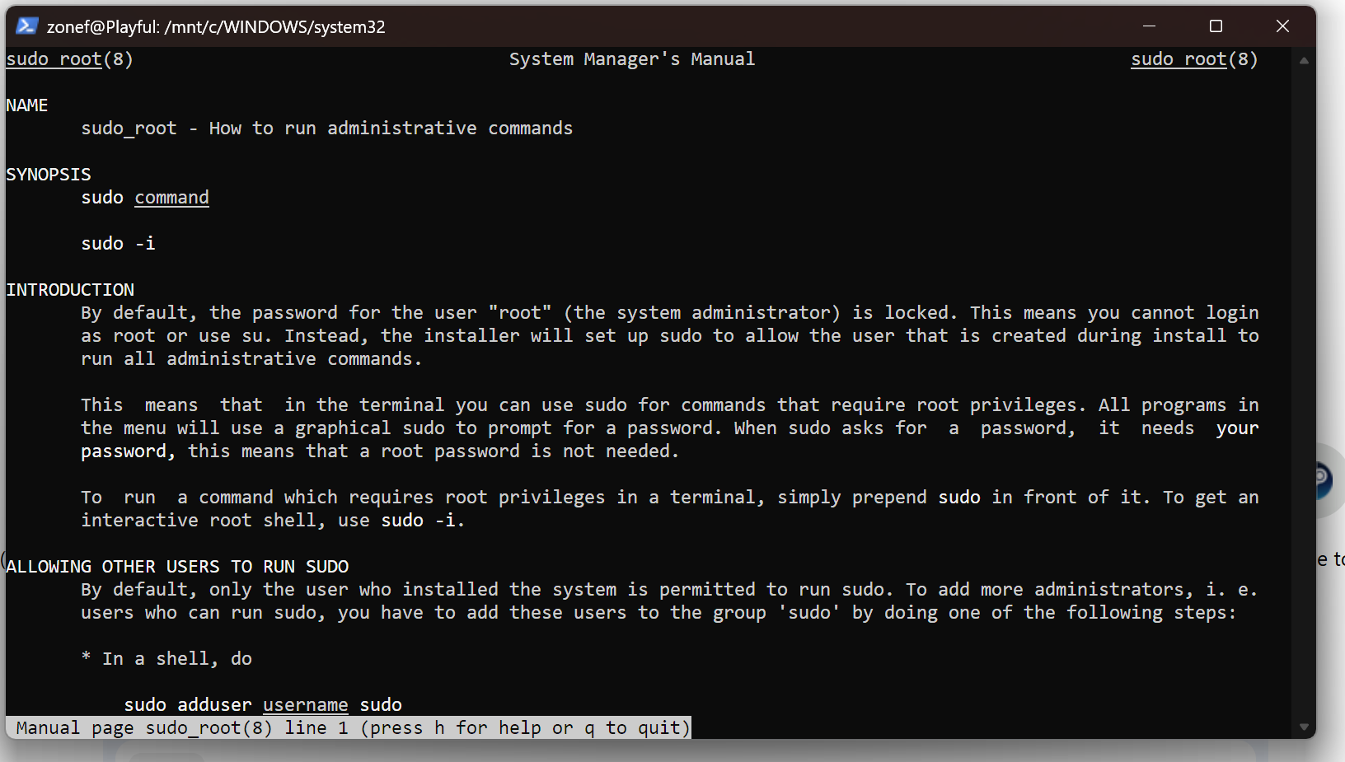The width and height of the screenshot is (1345, 762).
Task: Click the 'System Manager's Manual' header text
Action: (x=631, y=59)
